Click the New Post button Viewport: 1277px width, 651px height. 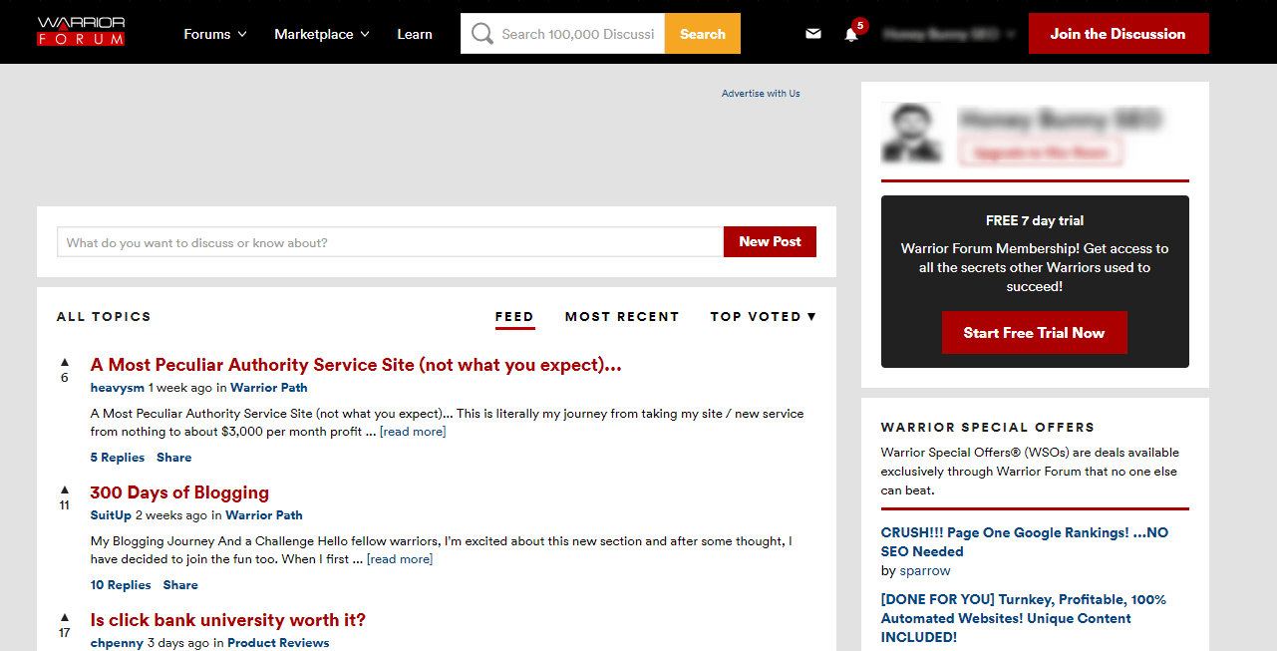[770, 241]
